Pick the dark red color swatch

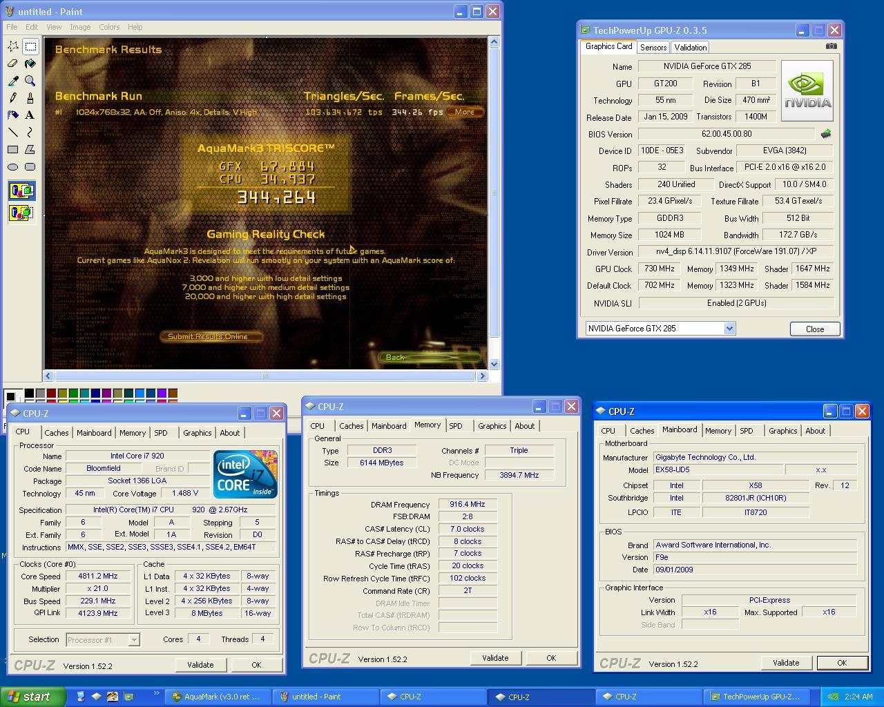point(51,394)
